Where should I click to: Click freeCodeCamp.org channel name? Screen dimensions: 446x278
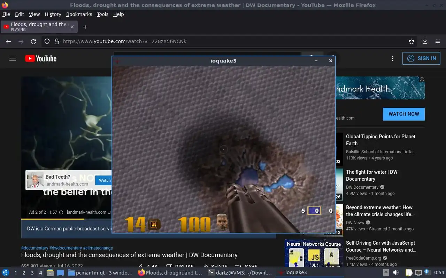pos(363,258)
